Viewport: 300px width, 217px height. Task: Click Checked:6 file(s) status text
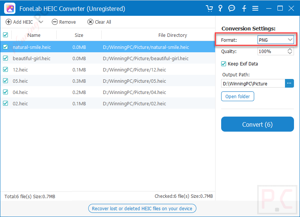point(184,196)
